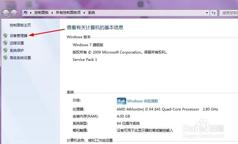Click the Windows 7 旗舰版 text
Screen dimensions: 238x144
pyautogui.click(x=88, y=45)
